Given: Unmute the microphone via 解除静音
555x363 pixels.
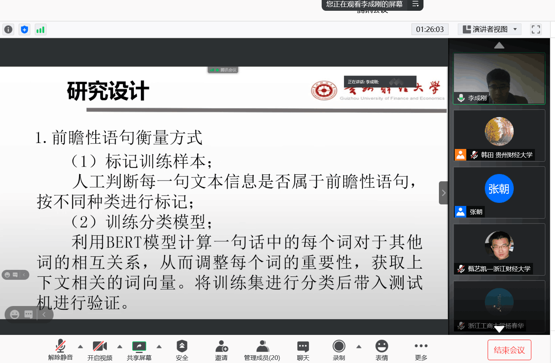Looking at the screenshot, I should (61, 350).
